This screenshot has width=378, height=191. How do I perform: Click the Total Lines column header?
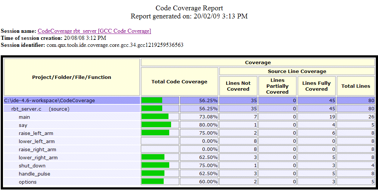355,86
